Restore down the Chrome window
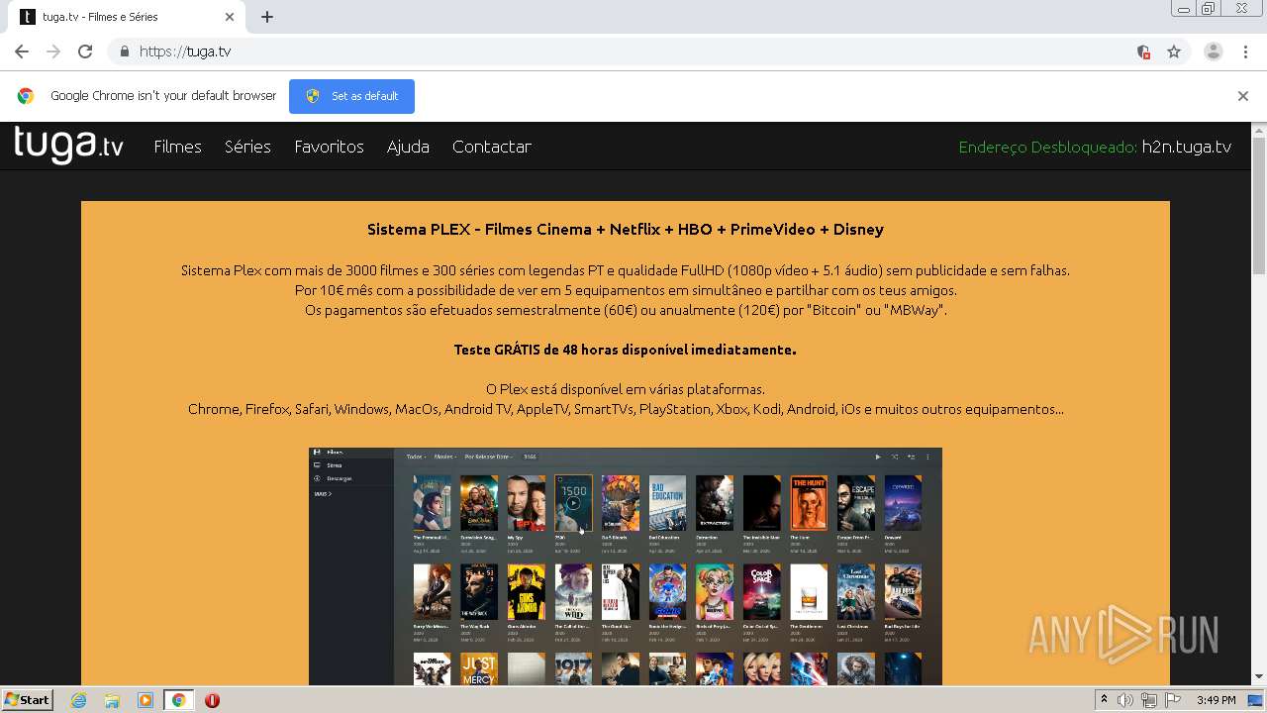Screen dimensions: 1267x713 click(1209, 9)
